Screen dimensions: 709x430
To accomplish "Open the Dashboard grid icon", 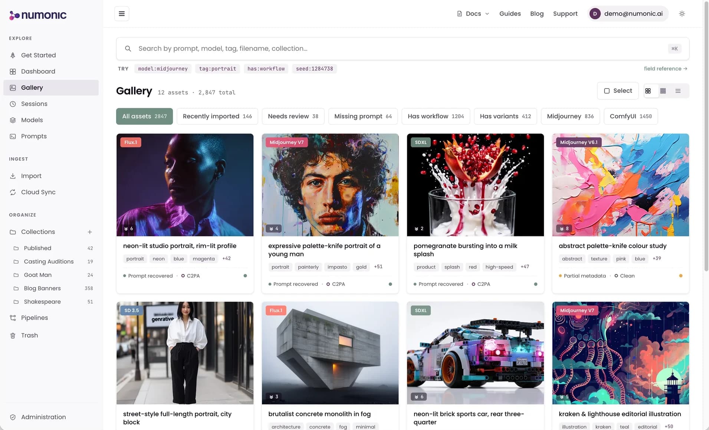I will click(13, 71).
